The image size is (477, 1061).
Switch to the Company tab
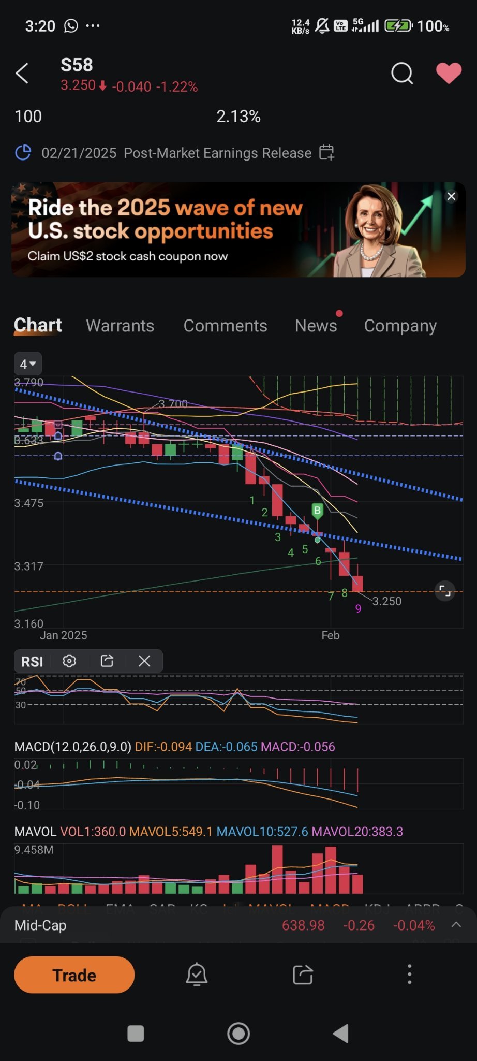(x=400, y=326)
